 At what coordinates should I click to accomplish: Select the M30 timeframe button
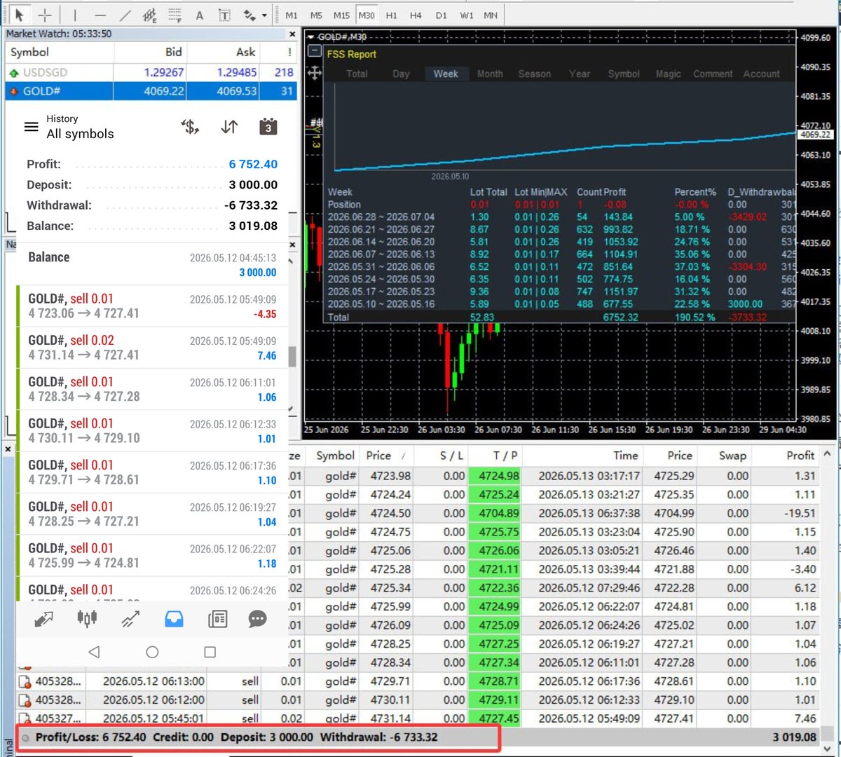click(x=366, y=15)
